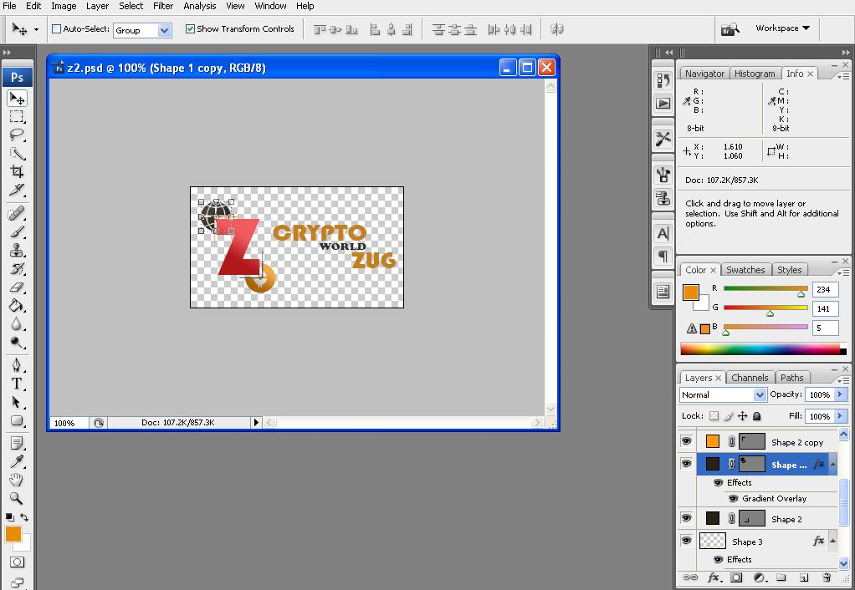
Task: Select the Rounded Rectangle shape tool
Action: [x=17, y=420]
